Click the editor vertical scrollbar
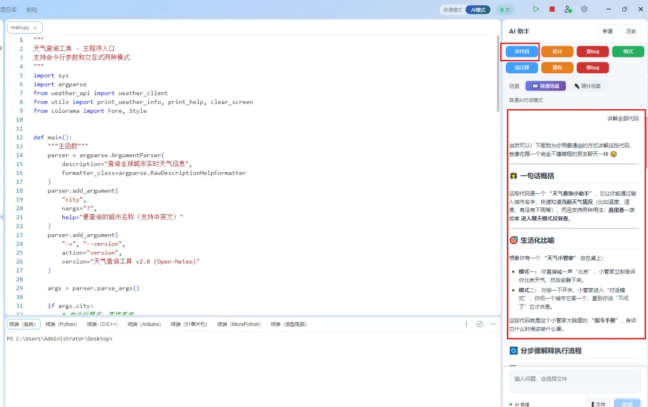Viewport: 648px width, 407px height. click(x=498, y=74)
